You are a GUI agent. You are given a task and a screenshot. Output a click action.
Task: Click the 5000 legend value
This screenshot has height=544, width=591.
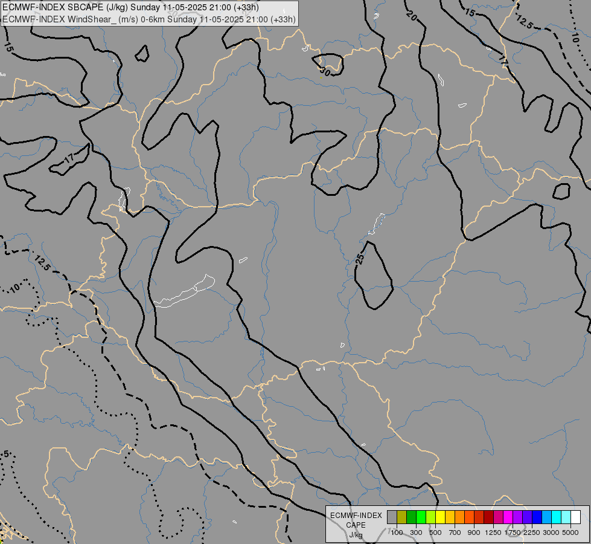point(570,533)
